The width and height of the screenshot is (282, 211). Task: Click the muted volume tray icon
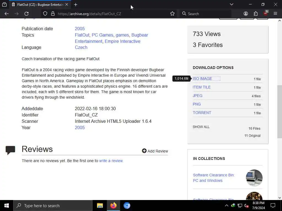click(246, 206)
